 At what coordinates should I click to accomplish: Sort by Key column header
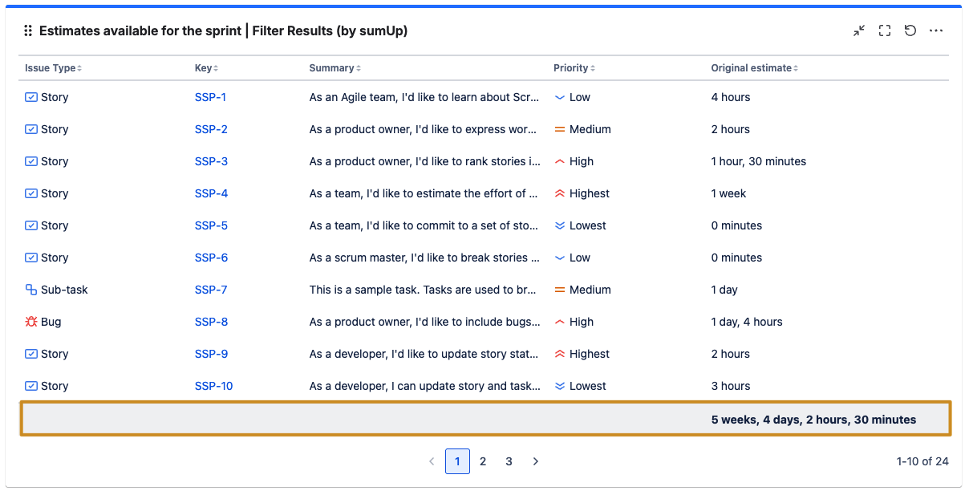pos(206,68)
